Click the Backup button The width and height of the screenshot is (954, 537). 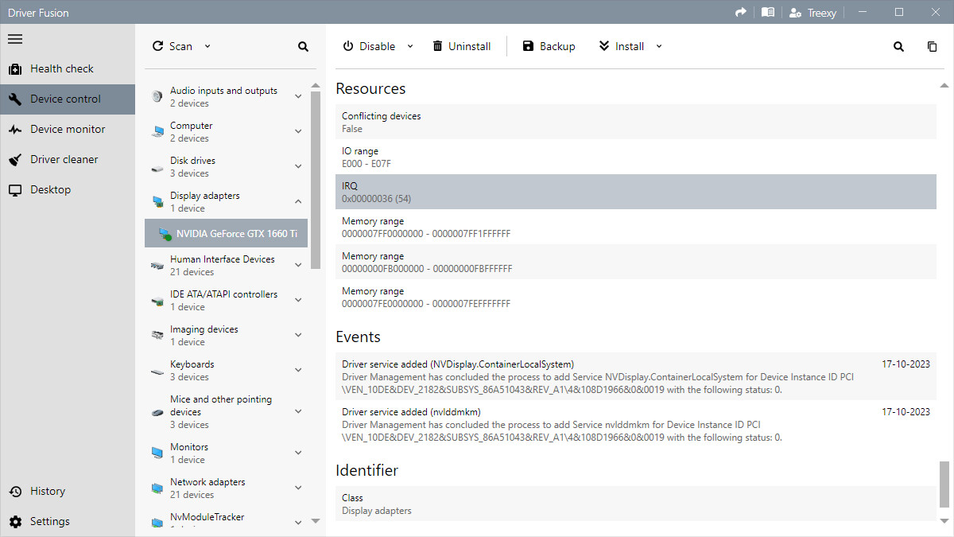pos(549,47)
